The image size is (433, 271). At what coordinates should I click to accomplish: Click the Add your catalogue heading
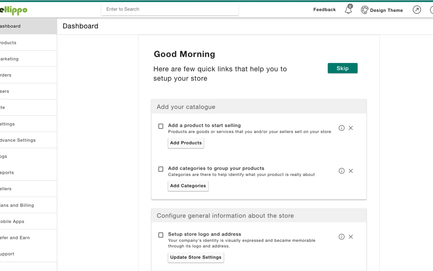(186, 107)
